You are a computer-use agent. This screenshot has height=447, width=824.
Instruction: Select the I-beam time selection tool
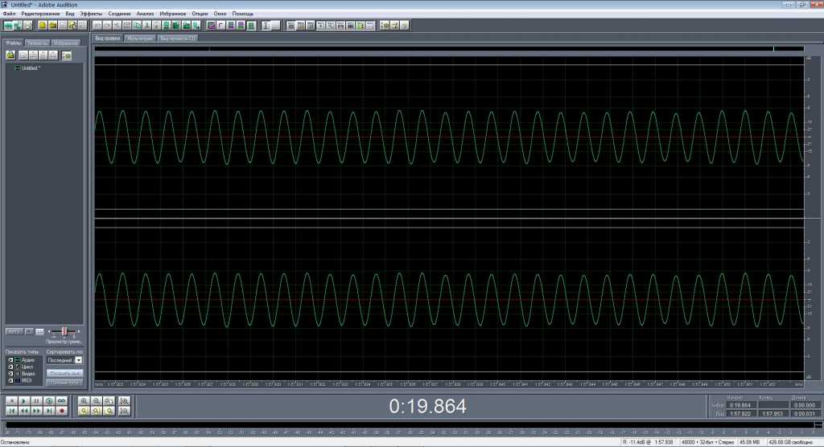(266, 25)
